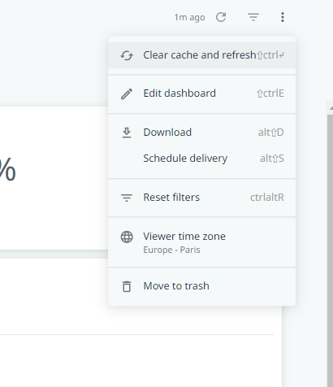Click the 1m ago refresh timestamp
This screenshot has height=387, width=333.
tap(189, 17)
